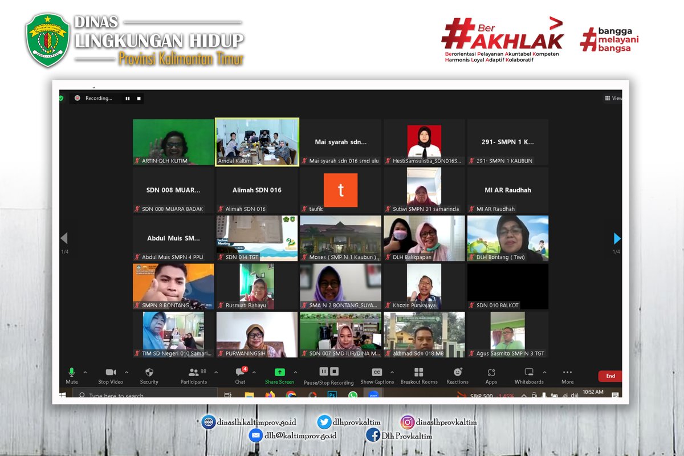Pause recording using top-bar pause icon
Screen dimensions: 684x456
click(x=128, y=98)
